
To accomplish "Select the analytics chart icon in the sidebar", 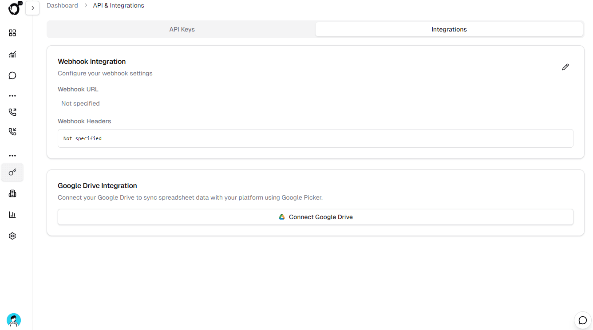I will (x=12, y=54).
